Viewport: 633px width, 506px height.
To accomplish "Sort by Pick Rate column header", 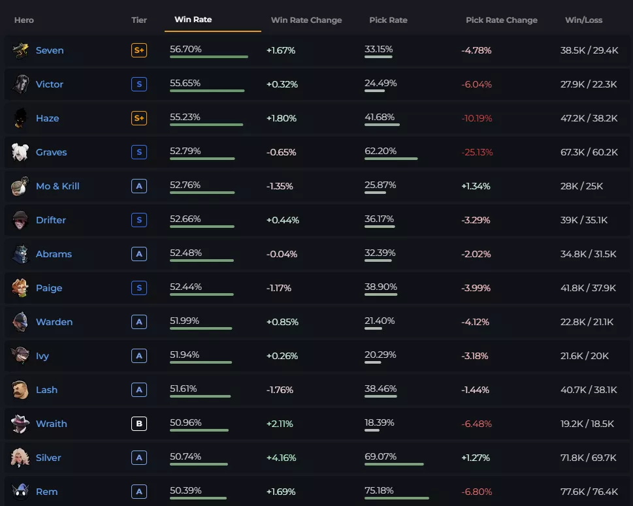I will coord(388,20).
